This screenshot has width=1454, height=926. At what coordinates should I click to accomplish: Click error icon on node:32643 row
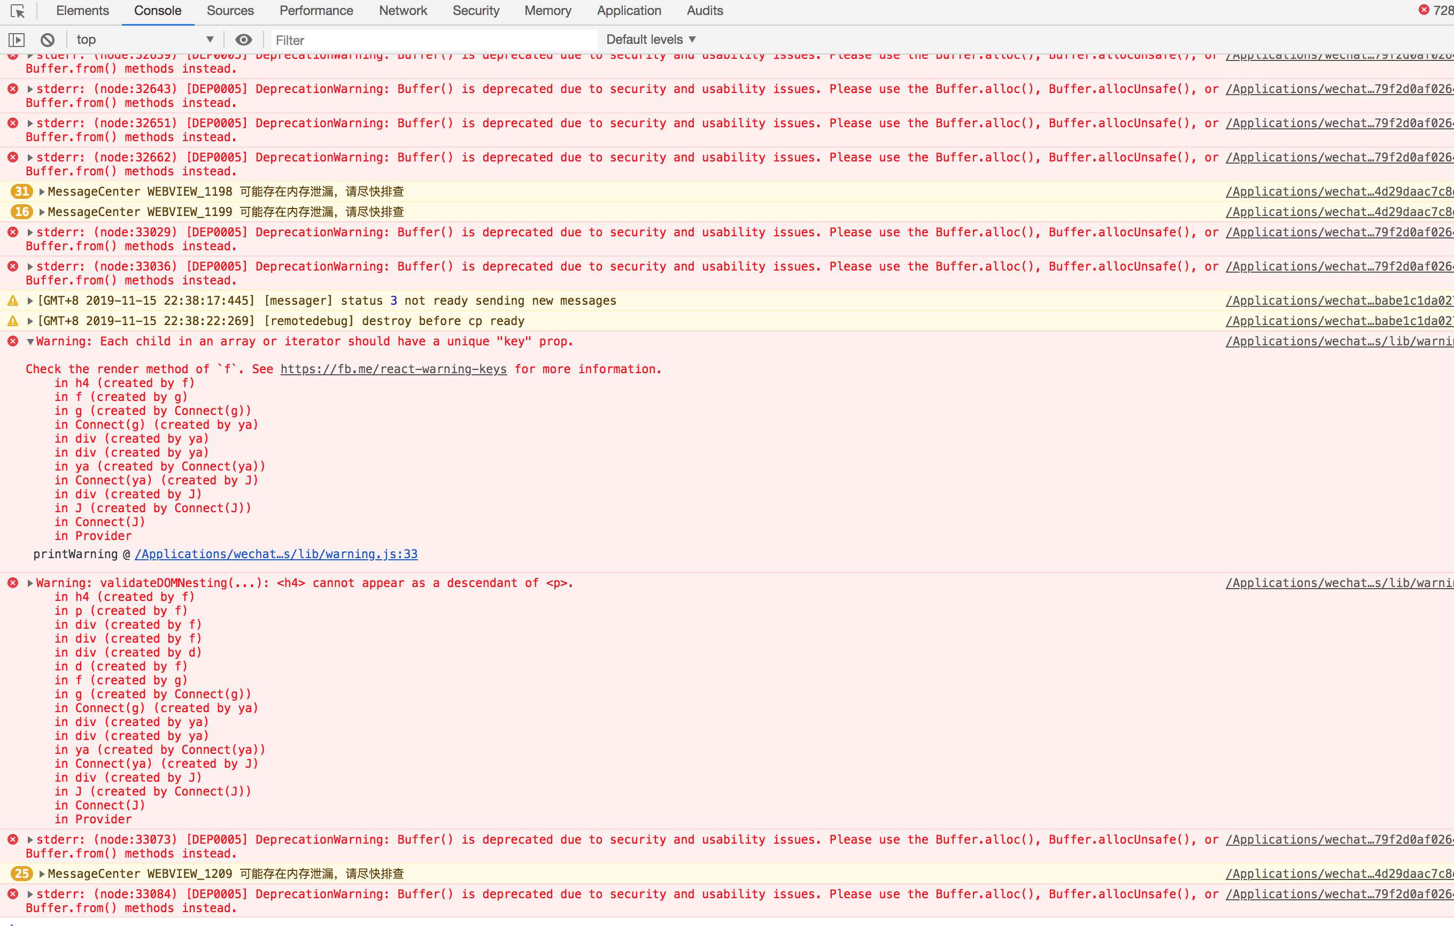pos(13,89)
